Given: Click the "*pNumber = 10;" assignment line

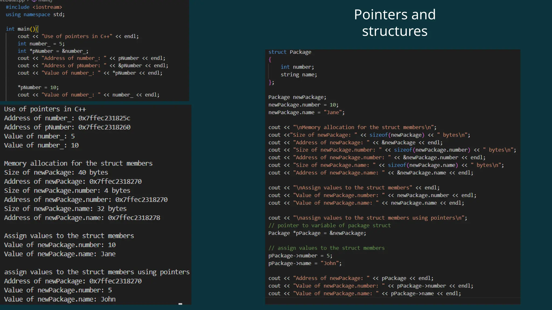Looking at the screenshot, I should tap(38, 87).
